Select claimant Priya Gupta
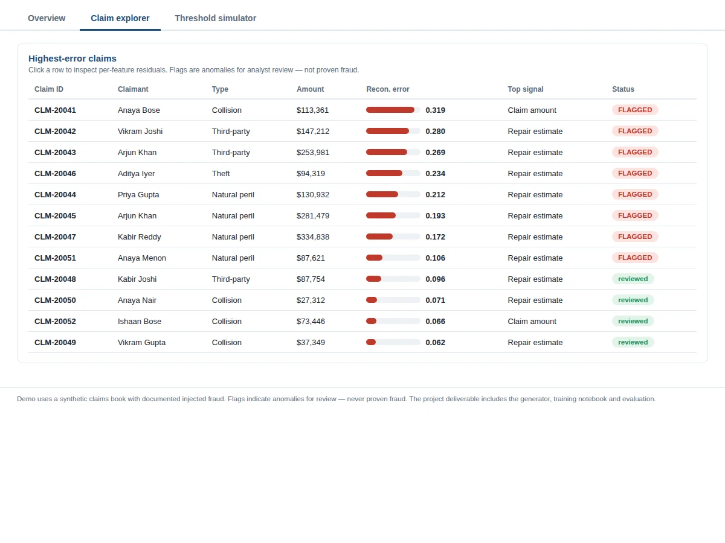The image size is (725, 543). point(138,194)
